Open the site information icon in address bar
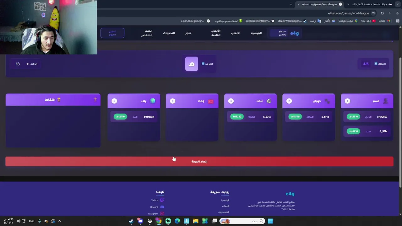Viewport: 402px width, 226px height. pos(373,13)
